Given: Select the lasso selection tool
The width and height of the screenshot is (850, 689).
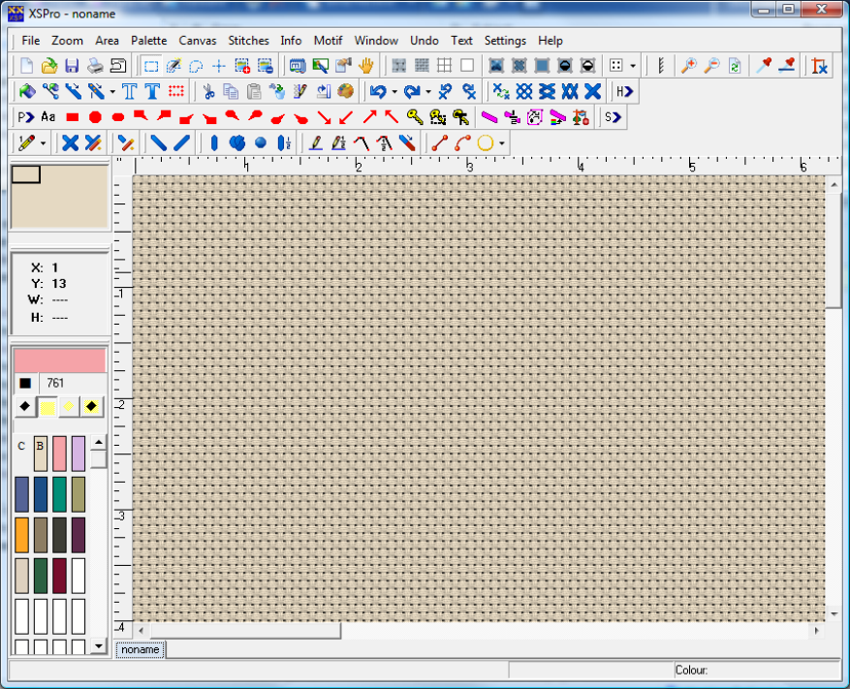Looking at the screenshot, I should [194, 66].
